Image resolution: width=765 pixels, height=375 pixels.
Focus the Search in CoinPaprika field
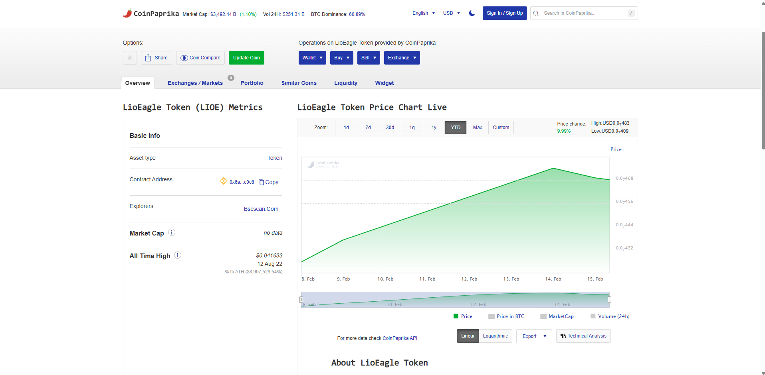coord(584,13)
